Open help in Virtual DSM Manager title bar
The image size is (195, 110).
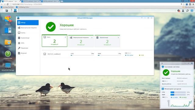[x=142, y=18]
